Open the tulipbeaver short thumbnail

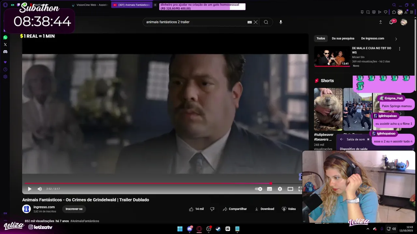click(x=328, y=109)
